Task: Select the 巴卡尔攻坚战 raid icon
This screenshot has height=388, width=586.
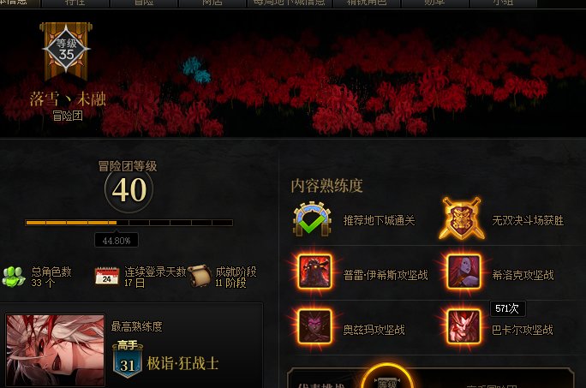Action: 463,326
